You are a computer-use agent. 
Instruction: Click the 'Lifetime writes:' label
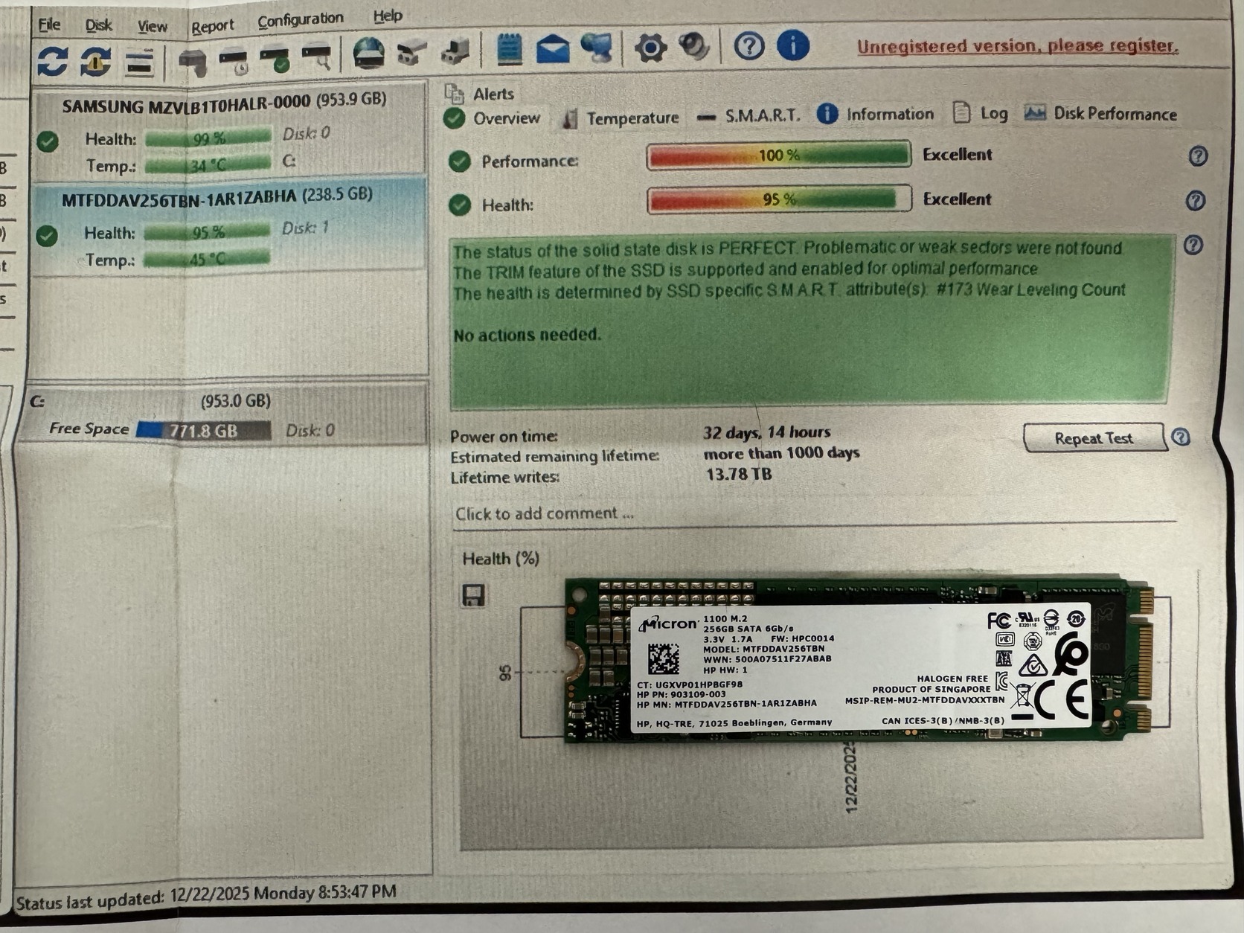504,478
